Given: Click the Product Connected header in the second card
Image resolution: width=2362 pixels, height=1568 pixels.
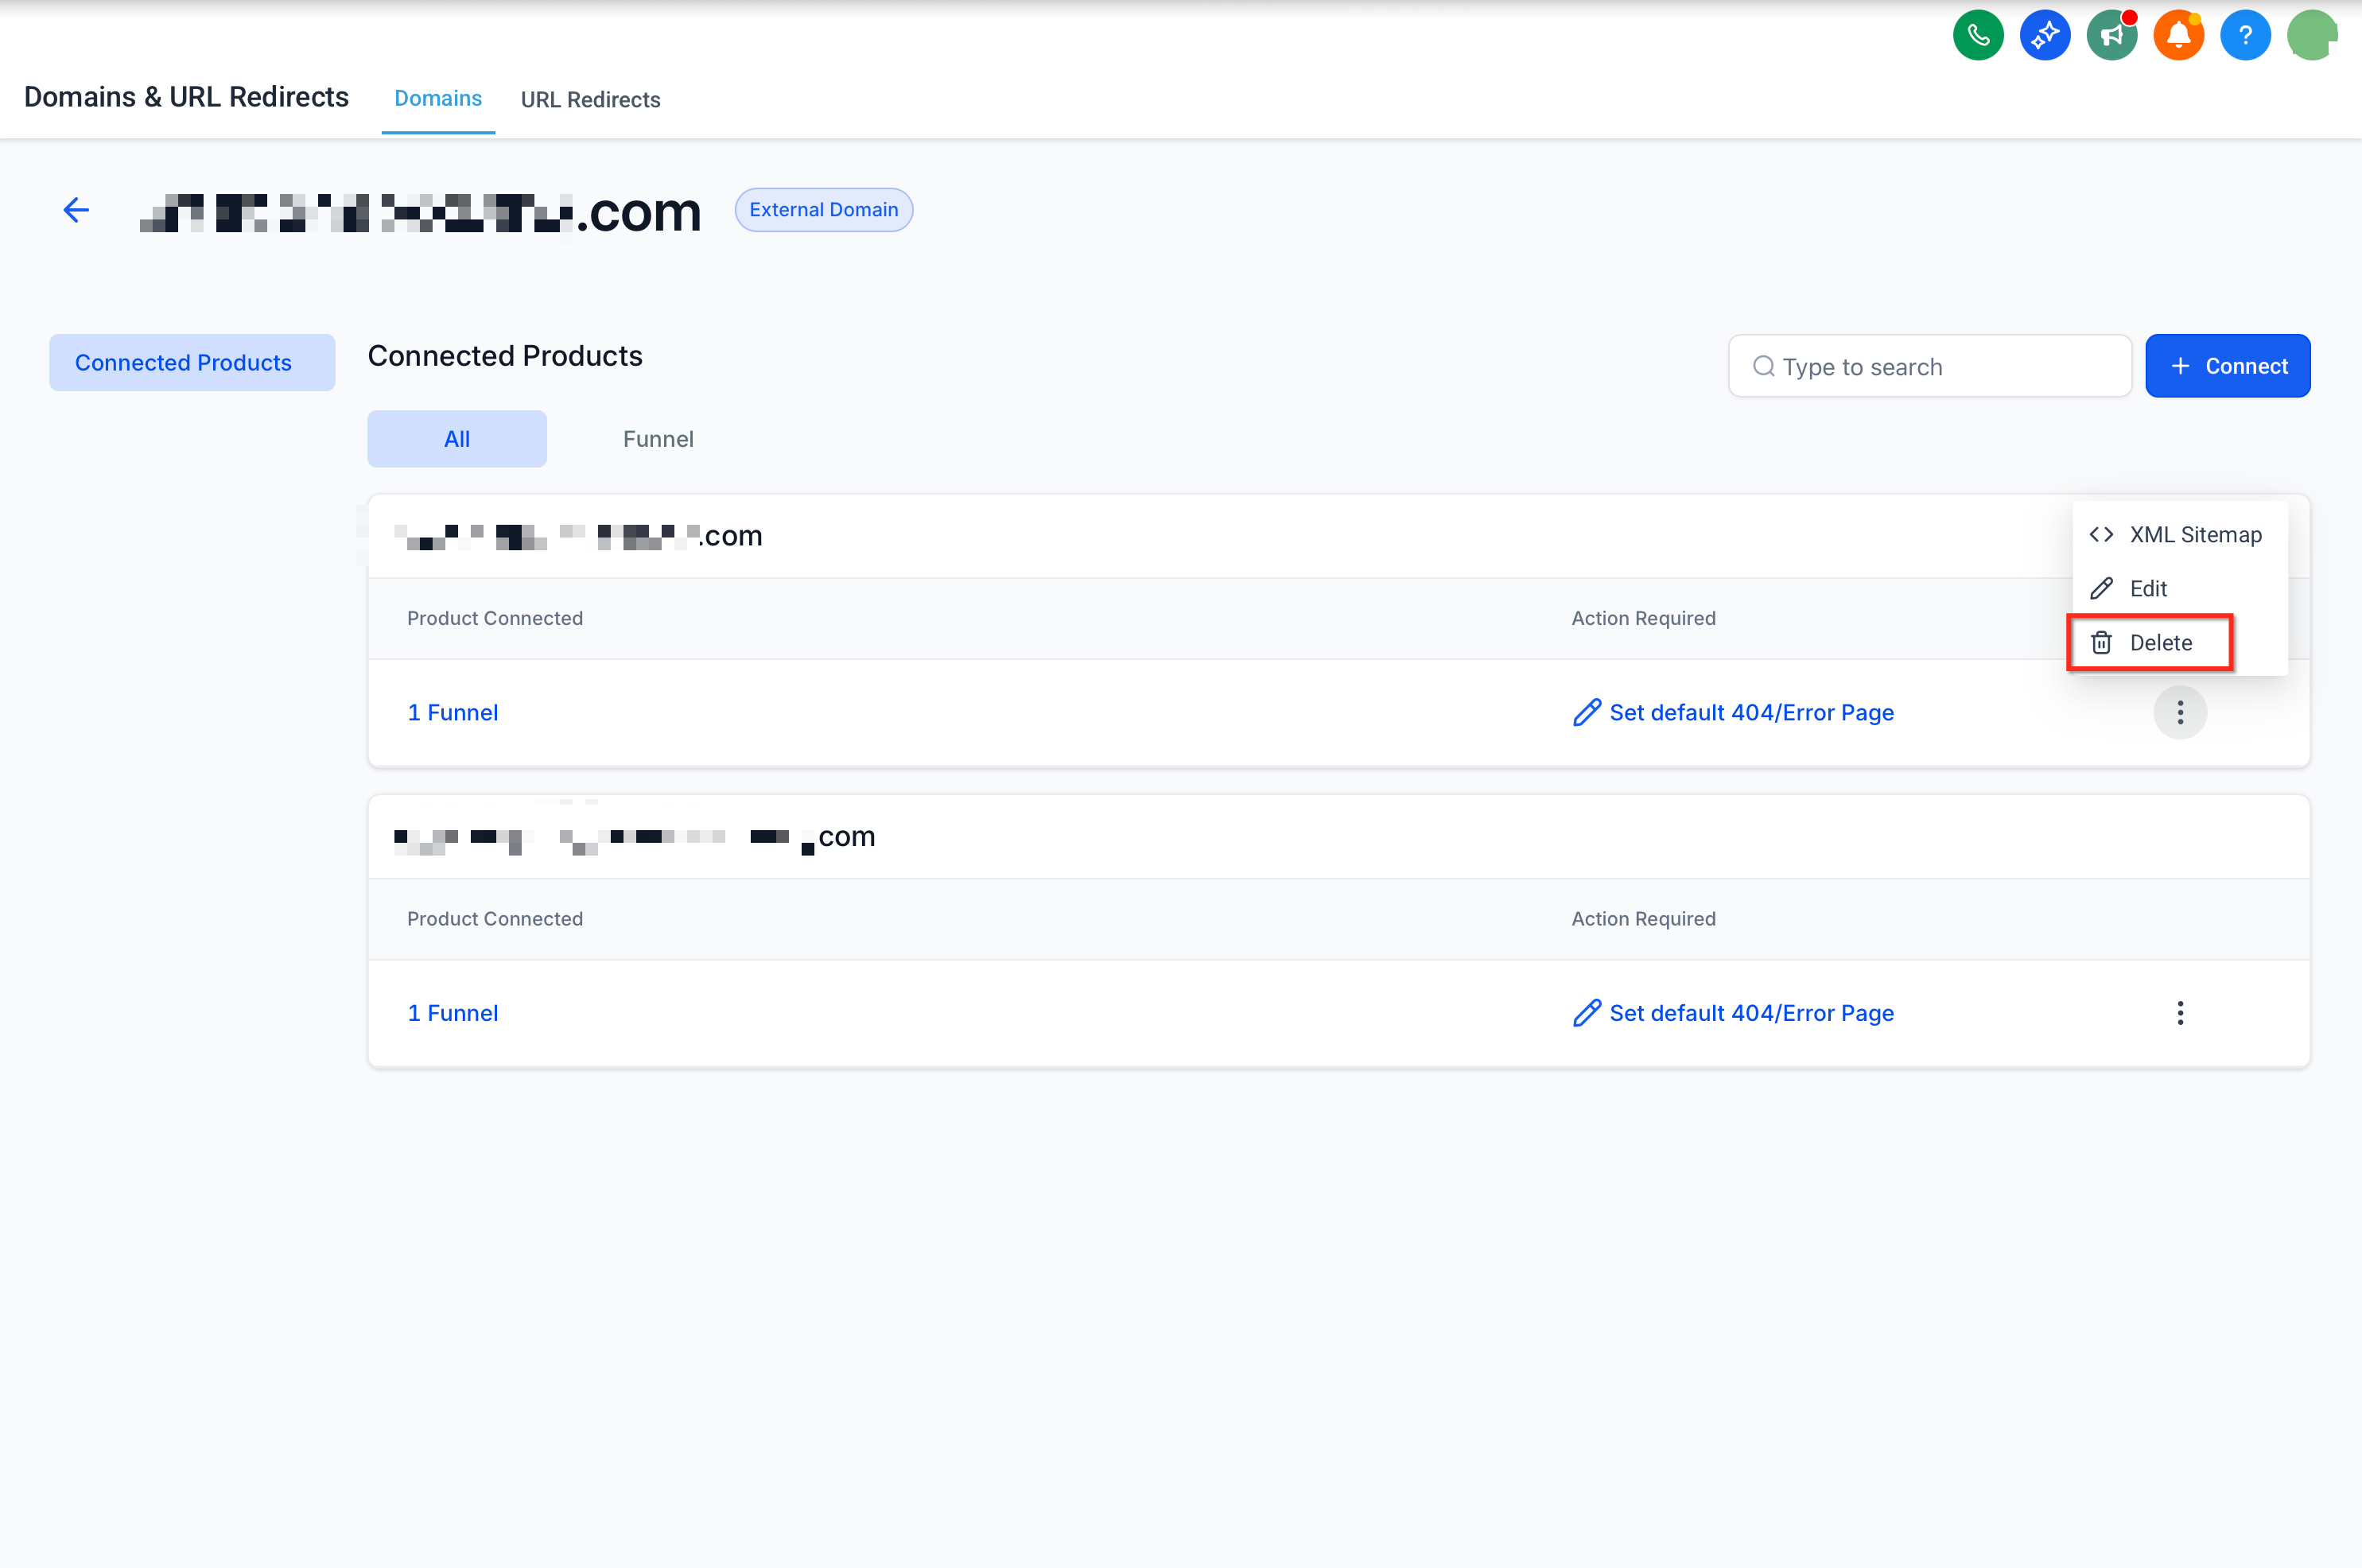Looking at the screenshot, I should [495, 919].
